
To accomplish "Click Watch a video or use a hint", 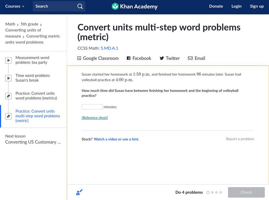I will pos(116,139).
